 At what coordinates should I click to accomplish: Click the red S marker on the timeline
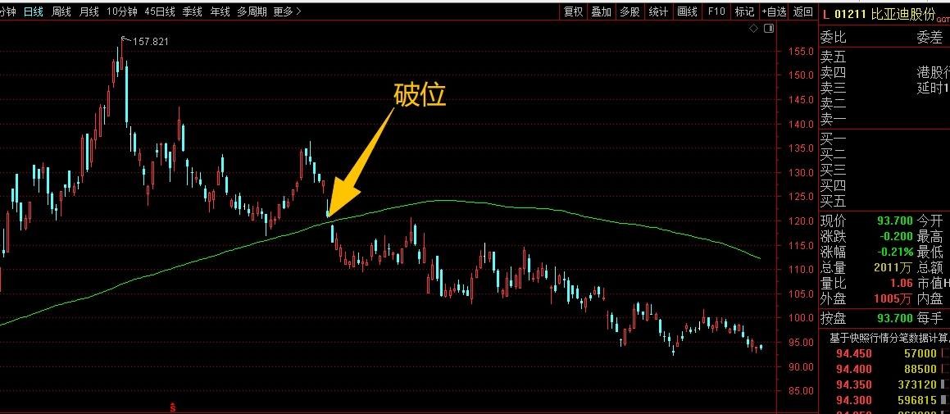[173, 407]
